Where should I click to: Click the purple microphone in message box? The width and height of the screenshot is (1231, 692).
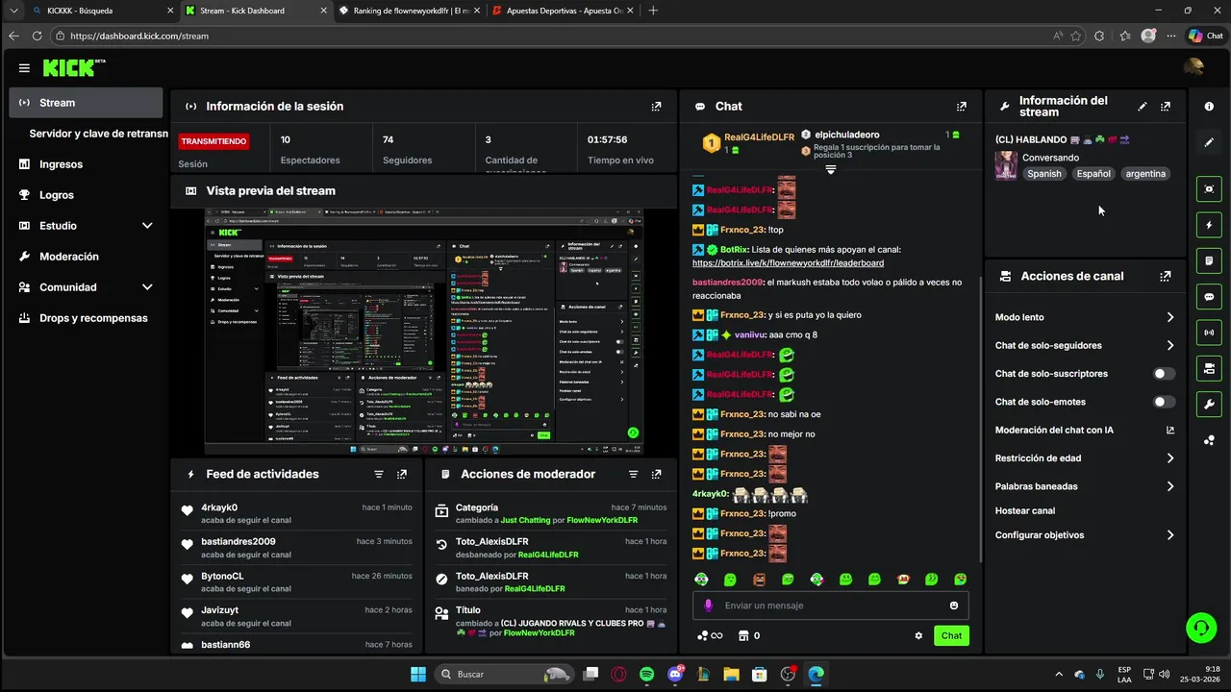(709, 605)
